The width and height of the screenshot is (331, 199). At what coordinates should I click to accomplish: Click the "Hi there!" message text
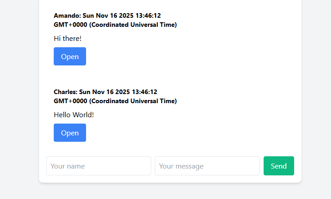tap(67, 39)
